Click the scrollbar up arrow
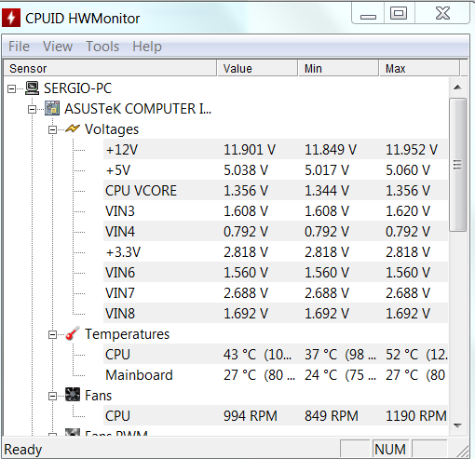475x459 pixels. (457, 88)
